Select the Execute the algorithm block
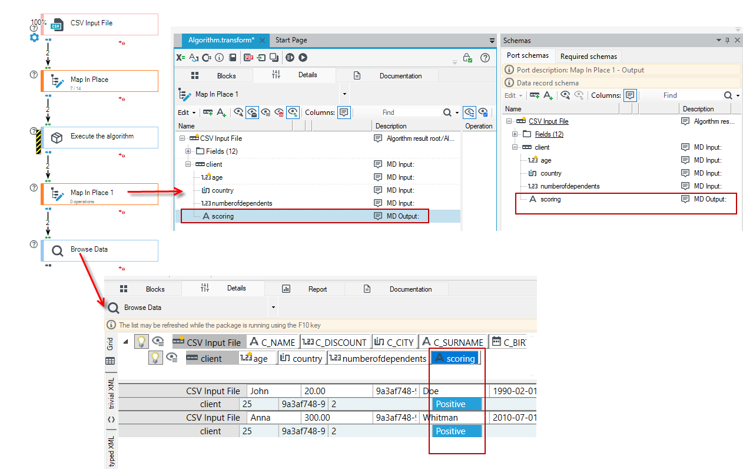The width and height of the screenshot is (743, 469). 99,137
